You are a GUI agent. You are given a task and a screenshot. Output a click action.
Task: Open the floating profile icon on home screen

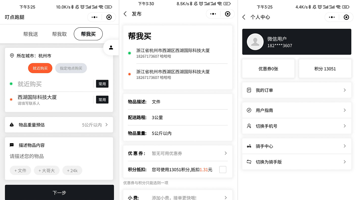point(111,47)
